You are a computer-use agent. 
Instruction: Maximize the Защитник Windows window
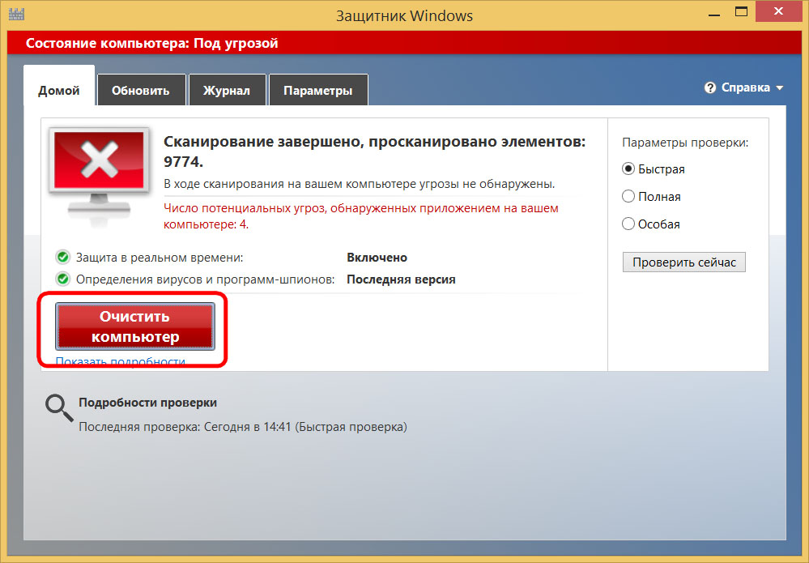pos(742,12)
